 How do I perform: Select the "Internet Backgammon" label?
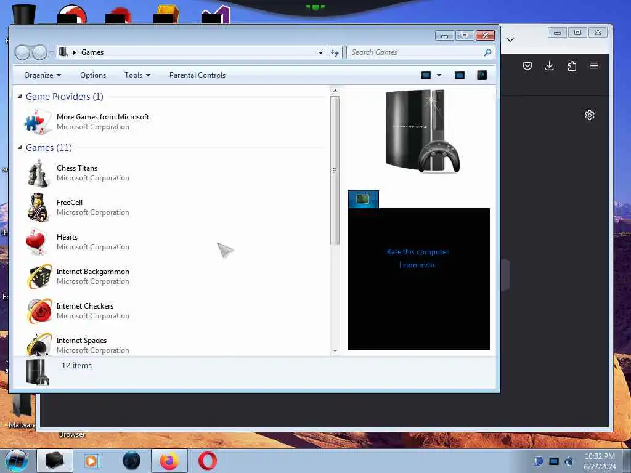[x=93, y=272]
